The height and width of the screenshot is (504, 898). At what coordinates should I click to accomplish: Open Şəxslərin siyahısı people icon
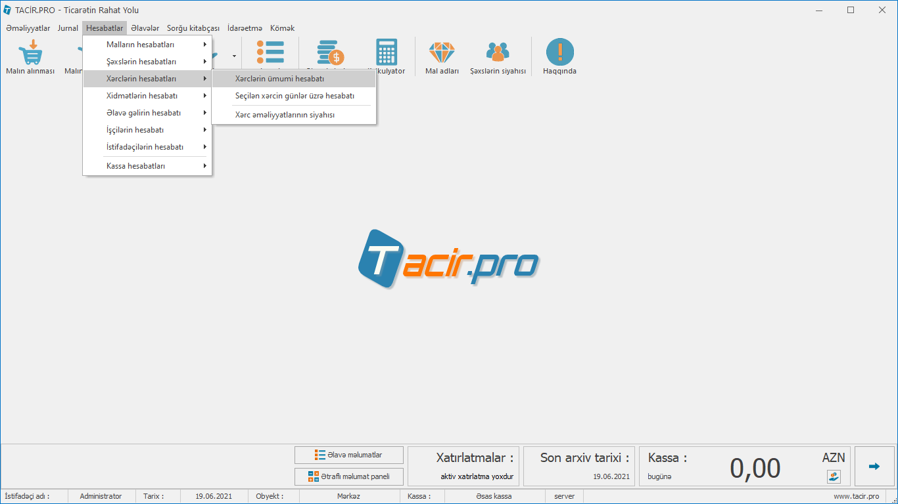point(498,52)
